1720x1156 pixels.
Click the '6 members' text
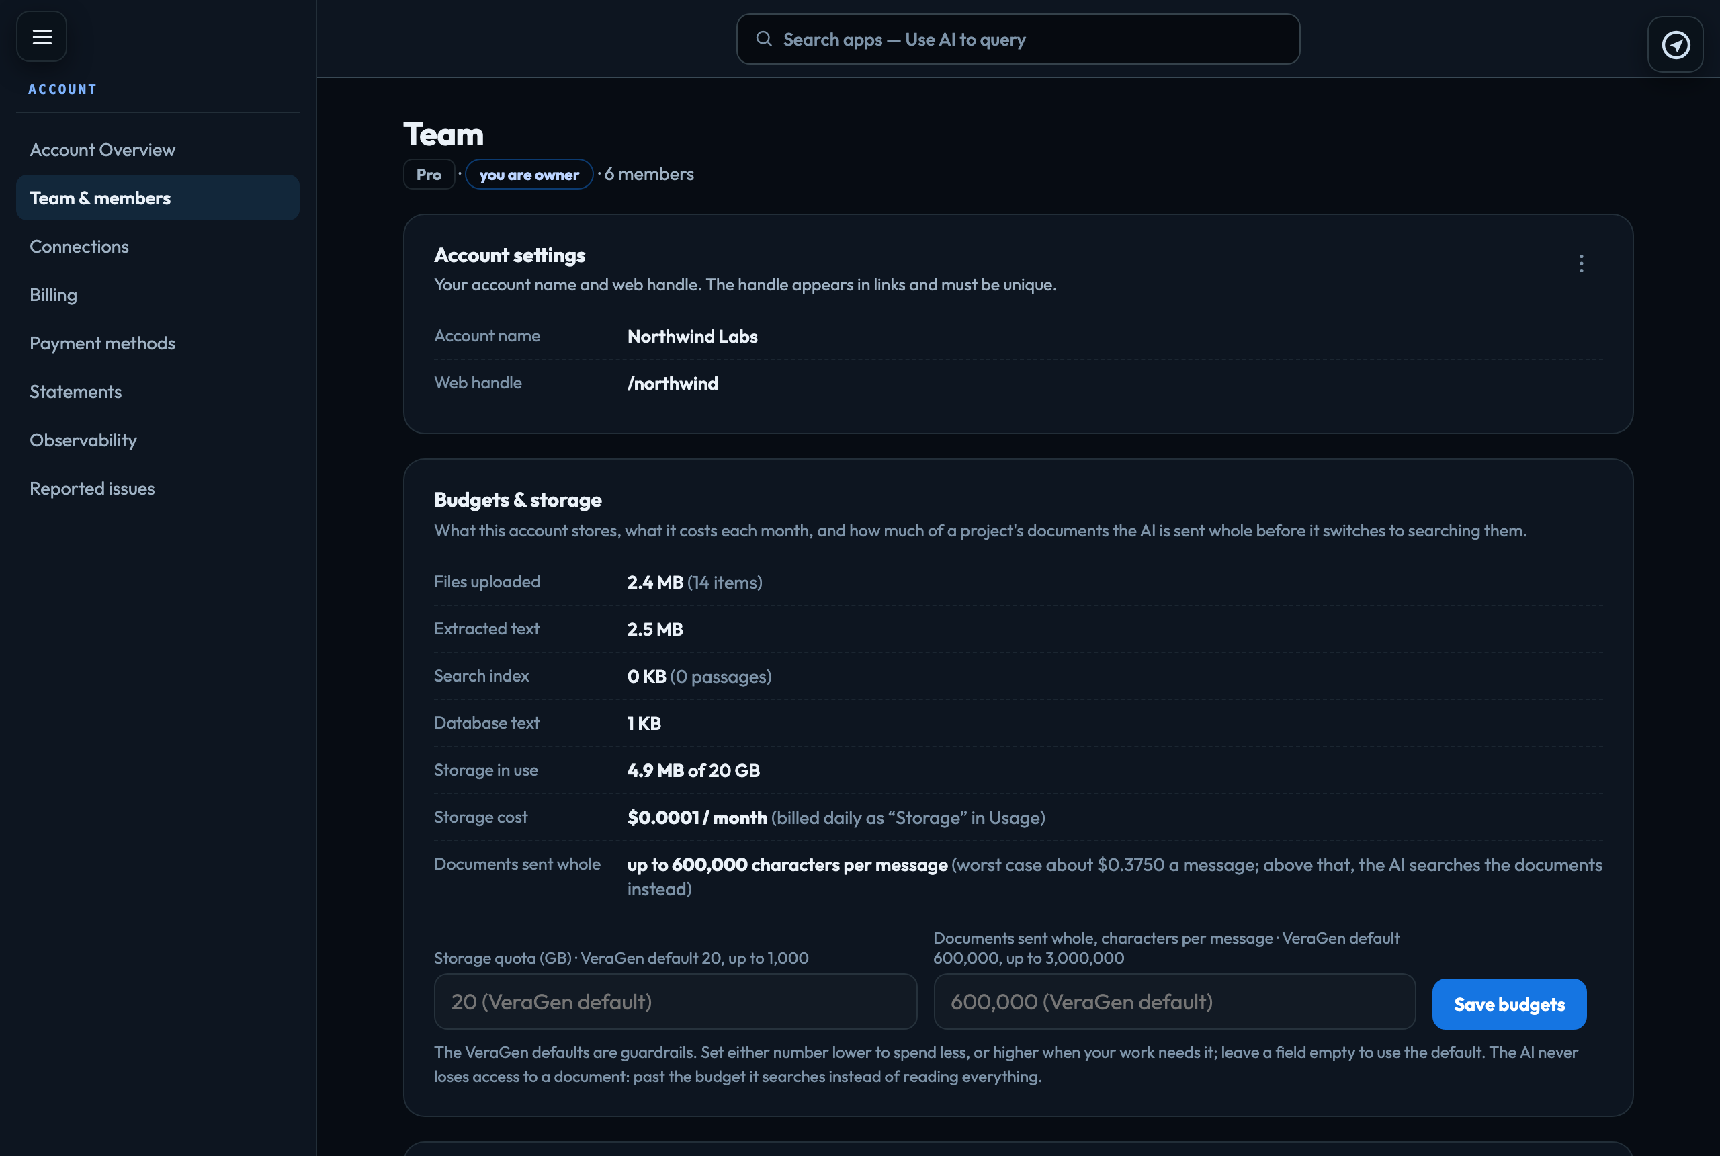pos(648,174)
